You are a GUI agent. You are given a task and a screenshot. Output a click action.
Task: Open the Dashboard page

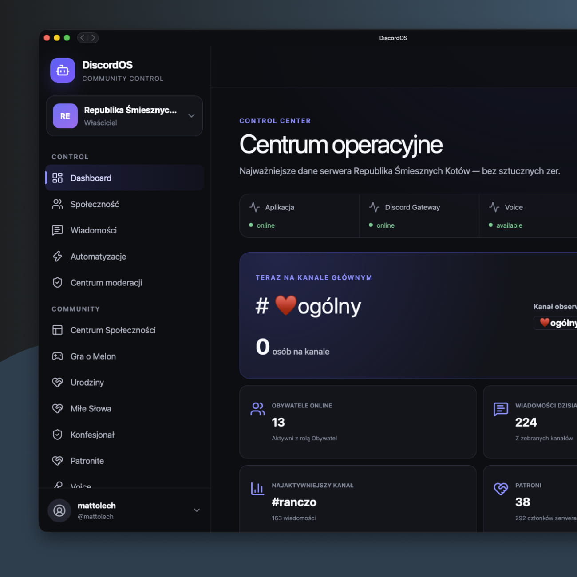(125, 178)
